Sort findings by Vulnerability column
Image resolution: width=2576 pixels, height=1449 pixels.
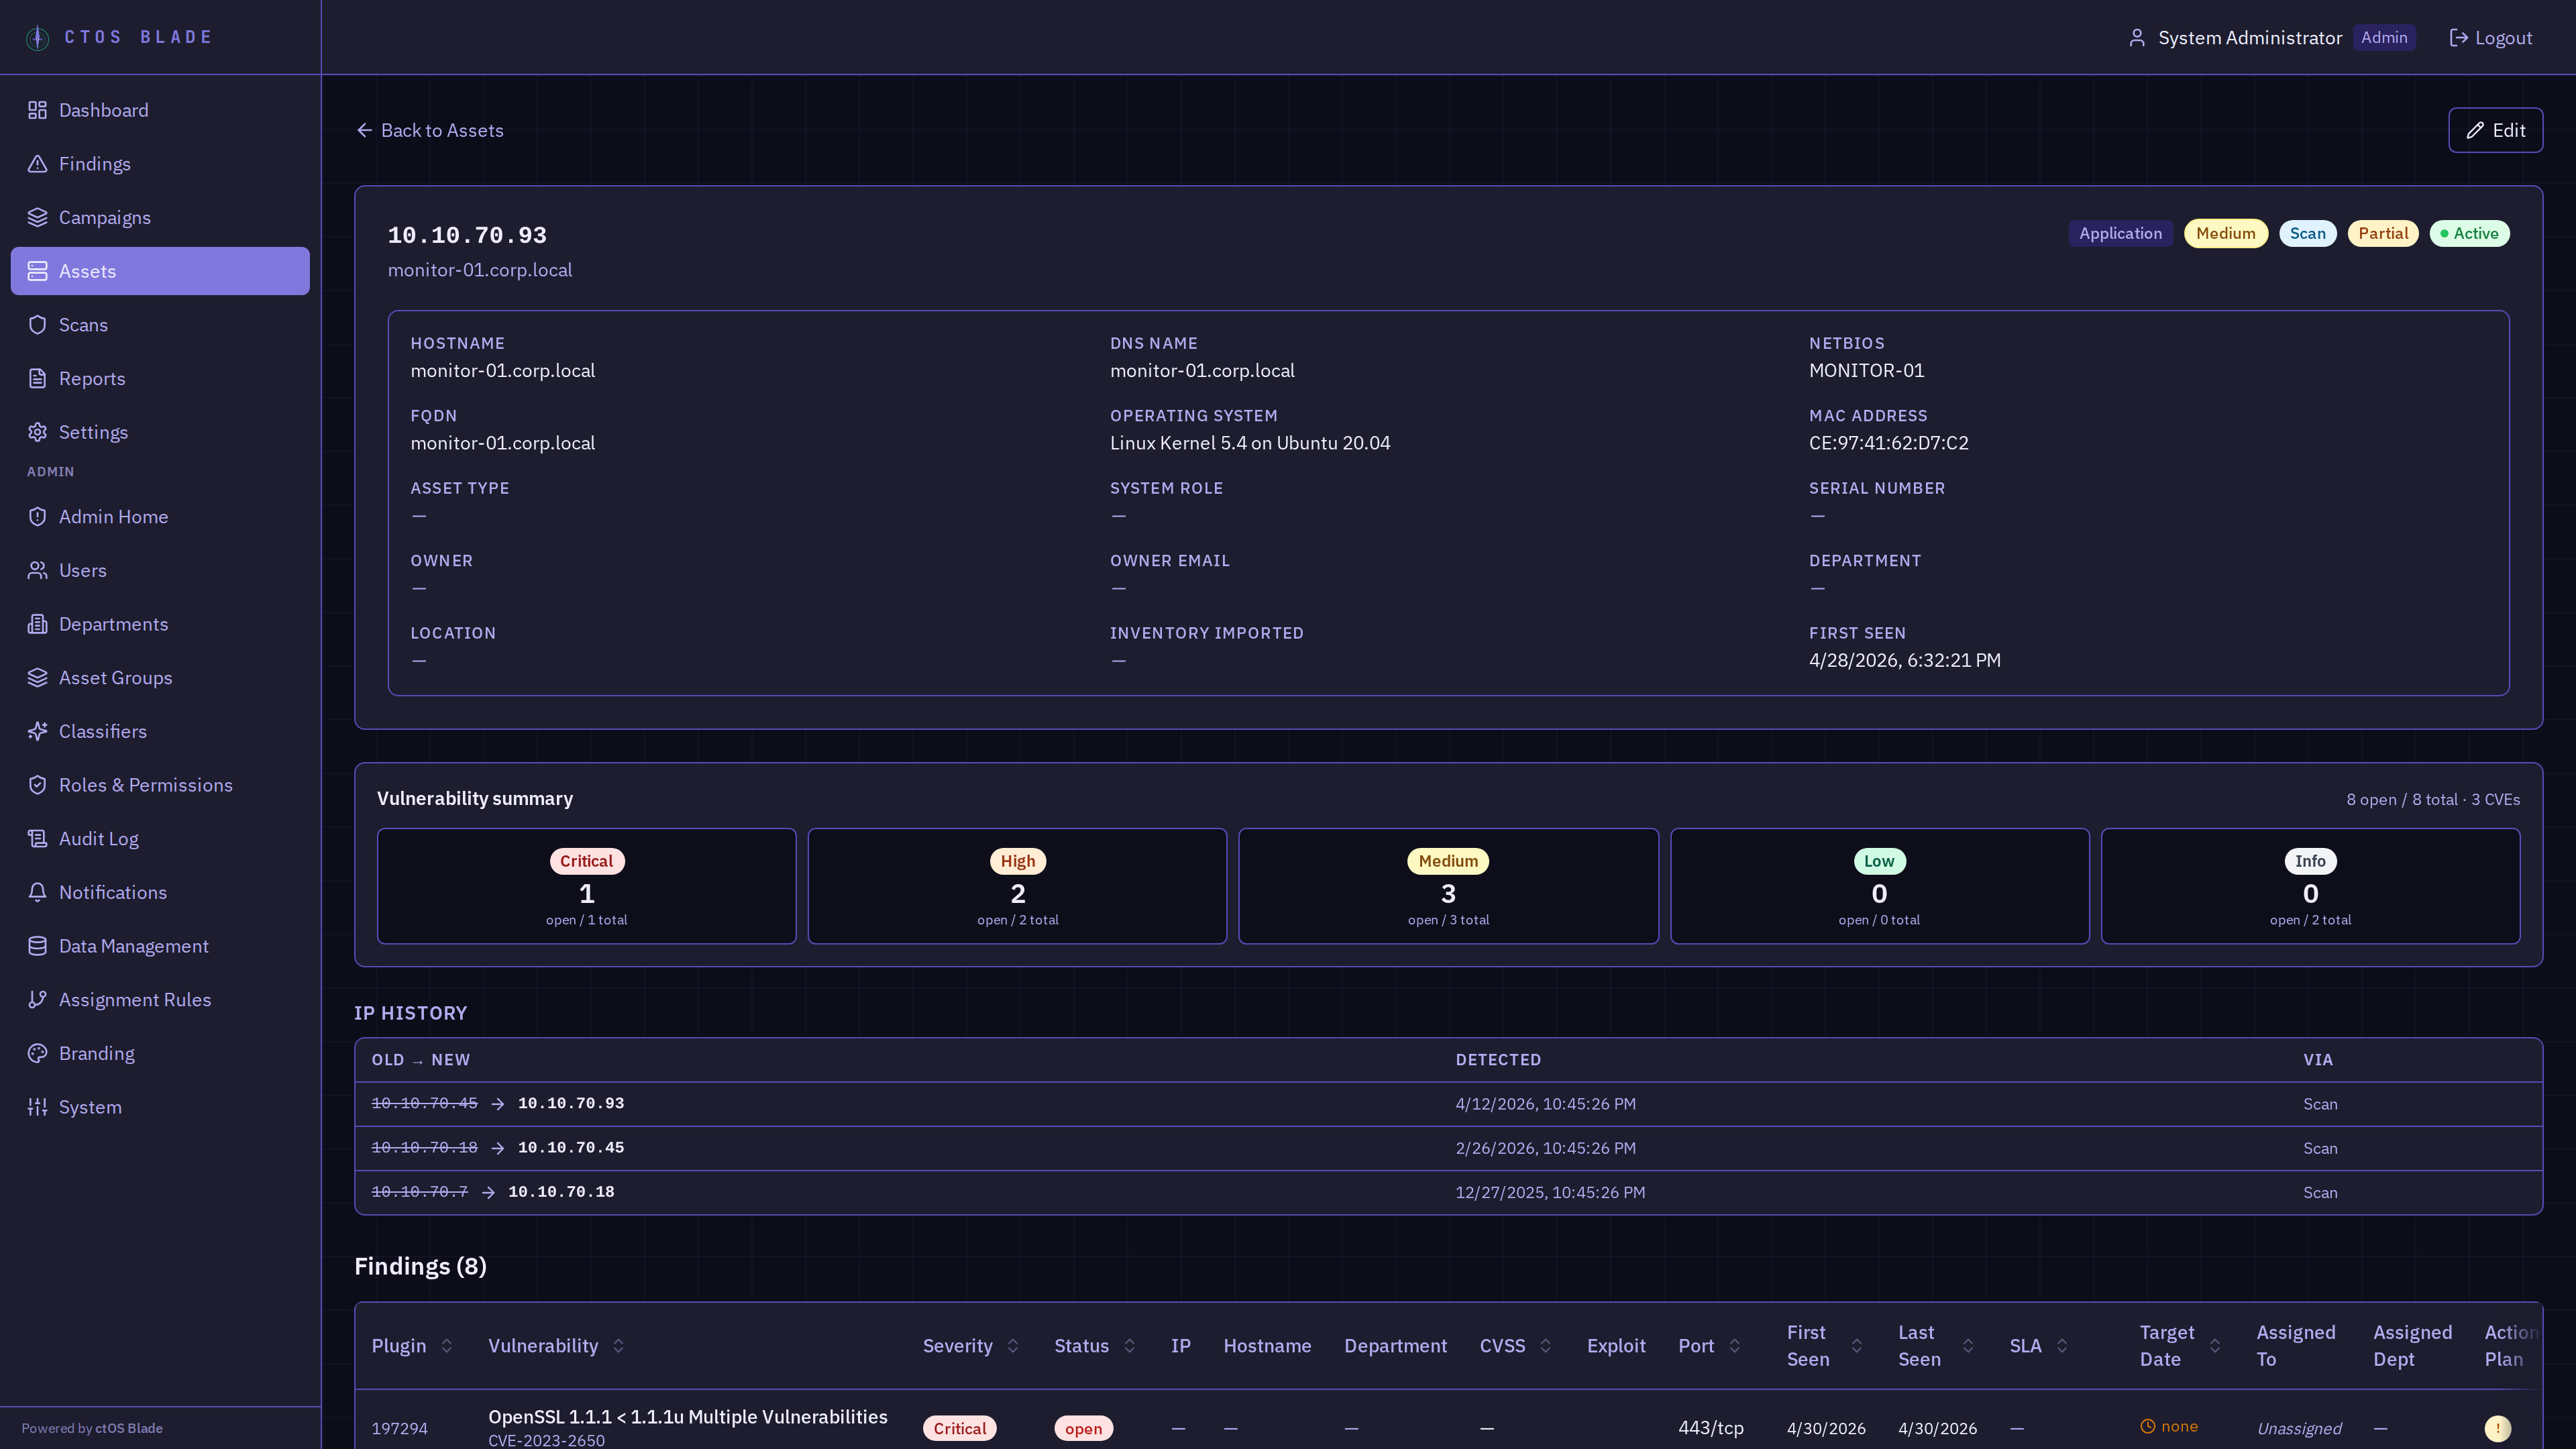pos(618,1346)
